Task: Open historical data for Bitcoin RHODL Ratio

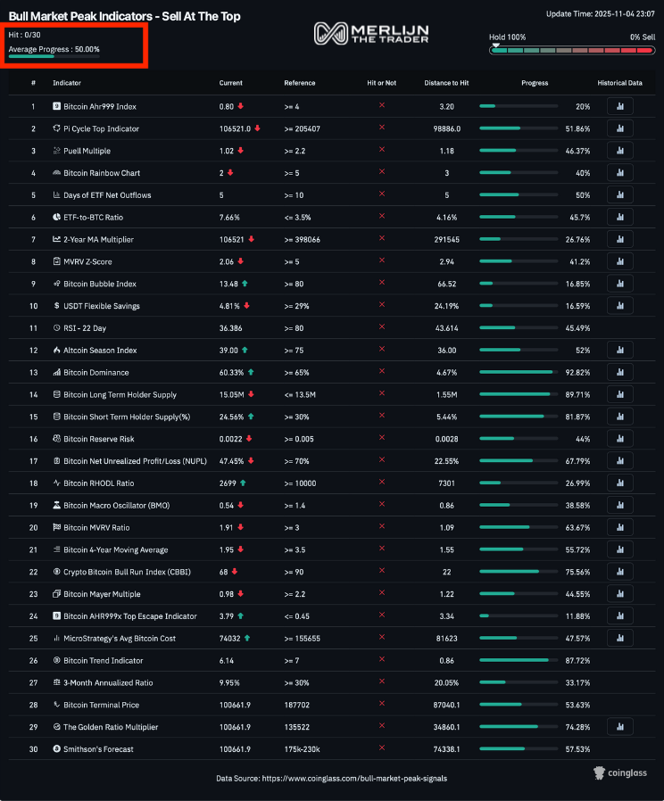Action: (x=619, y=483)
